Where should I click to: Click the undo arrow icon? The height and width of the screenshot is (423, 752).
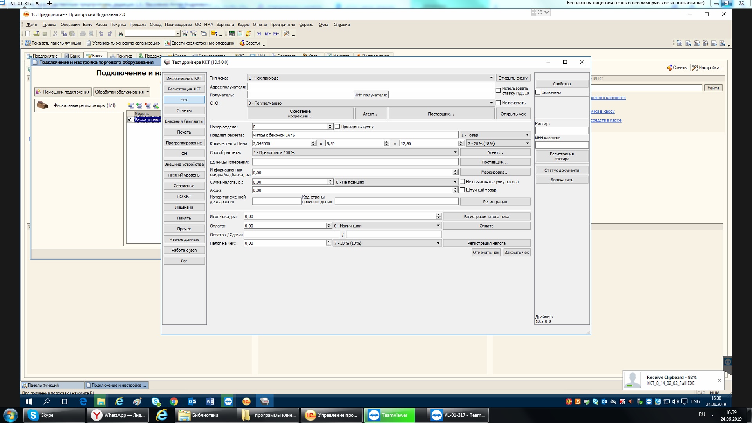click(101, 34)
